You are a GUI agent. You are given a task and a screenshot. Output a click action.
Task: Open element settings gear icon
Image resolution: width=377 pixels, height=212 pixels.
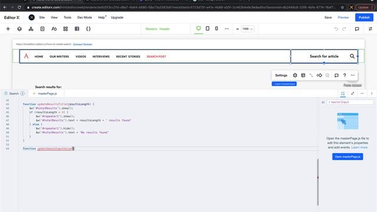pyautogui.click(x=295, y=75)
